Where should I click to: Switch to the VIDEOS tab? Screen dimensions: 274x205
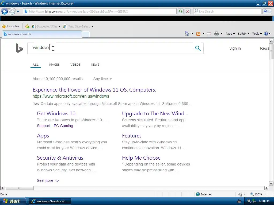coord(75,65)
